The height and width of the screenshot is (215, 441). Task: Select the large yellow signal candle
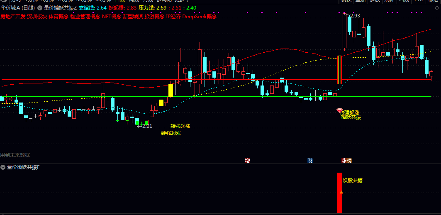171,90
